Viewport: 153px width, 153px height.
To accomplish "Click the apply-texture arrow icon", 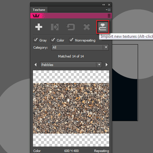I will pyautogui.click(x=55, y=27).
